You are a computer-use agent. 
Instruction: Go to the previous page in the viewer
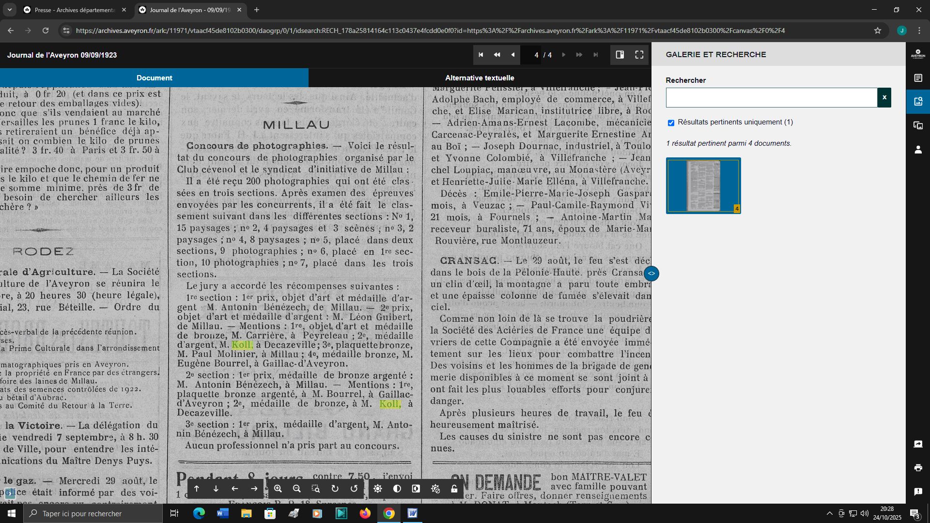512,55
